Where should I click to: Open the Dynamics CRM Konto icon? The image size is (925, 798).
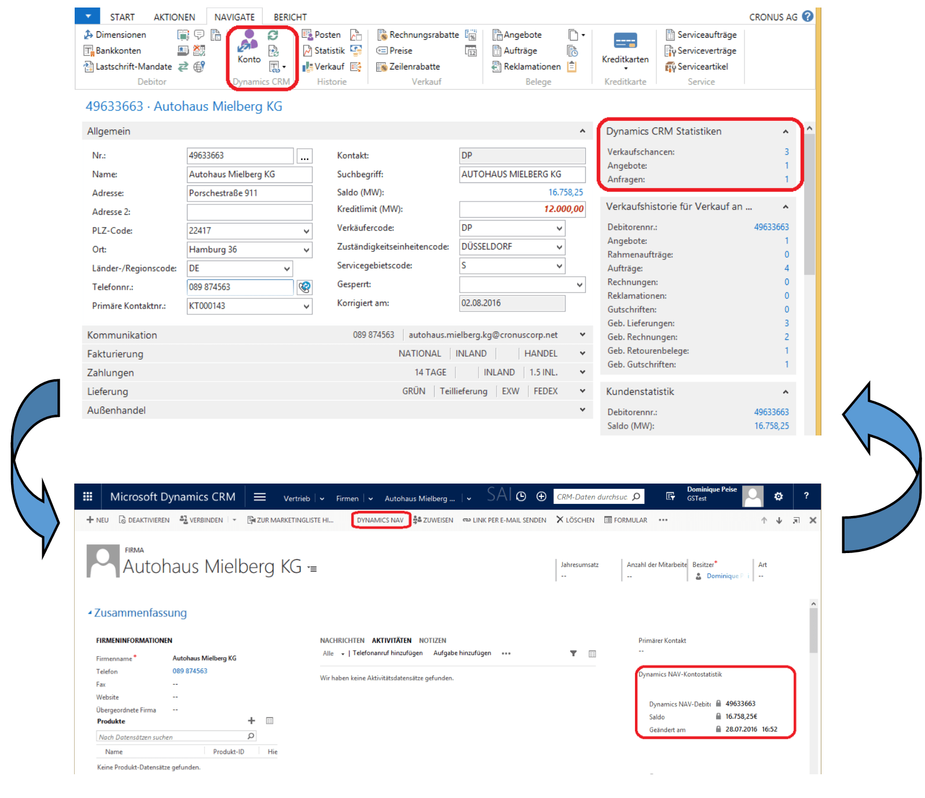tap(249, 46)
